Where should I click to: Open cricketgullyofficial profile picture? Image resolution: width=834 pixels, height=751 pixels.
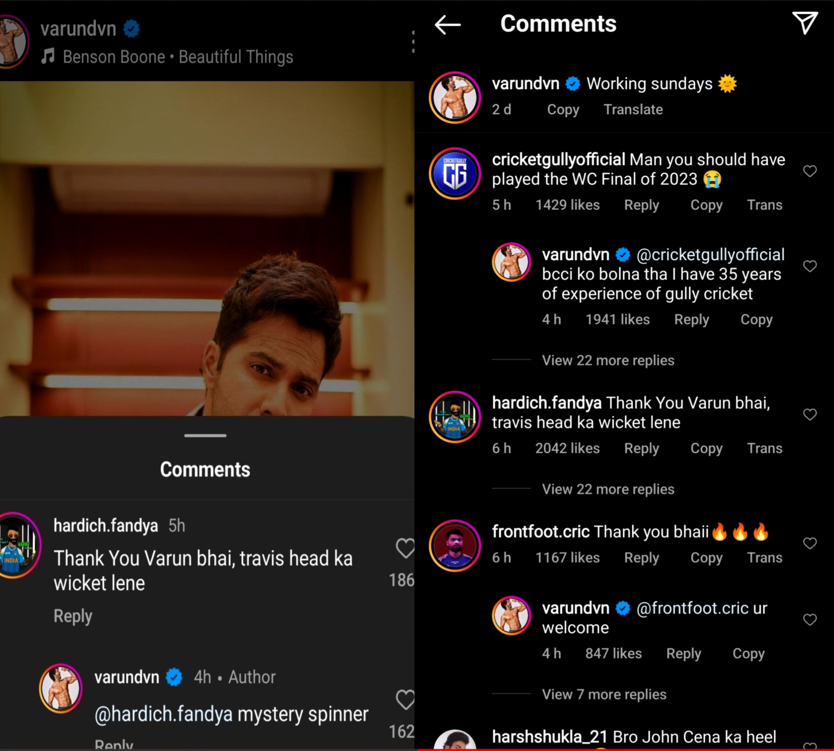[x=455, y=173]
